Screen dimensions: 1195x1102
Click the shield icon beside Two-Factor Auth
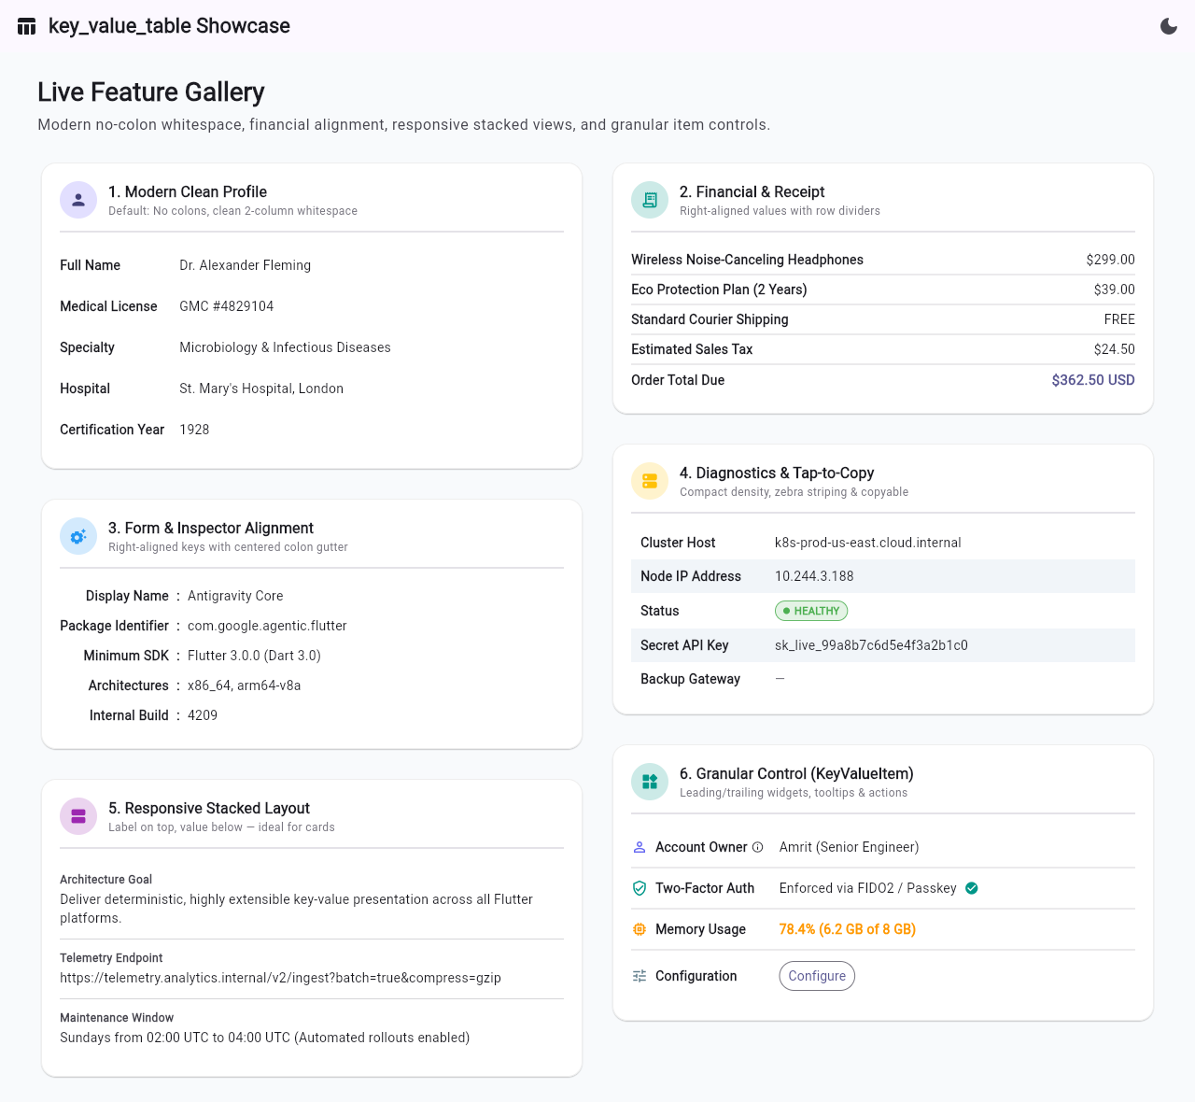640,888
